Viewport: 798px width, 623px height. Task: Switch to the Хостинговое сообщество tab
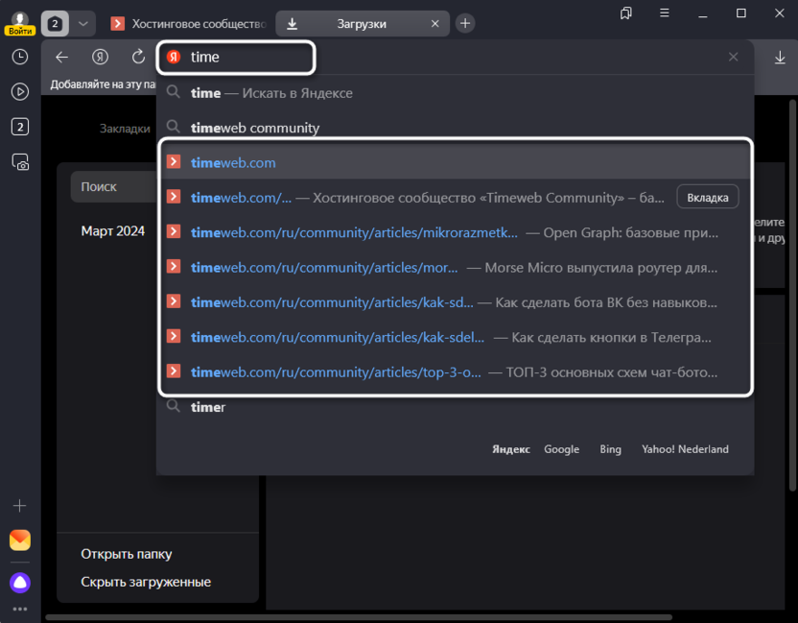(188, 23)
